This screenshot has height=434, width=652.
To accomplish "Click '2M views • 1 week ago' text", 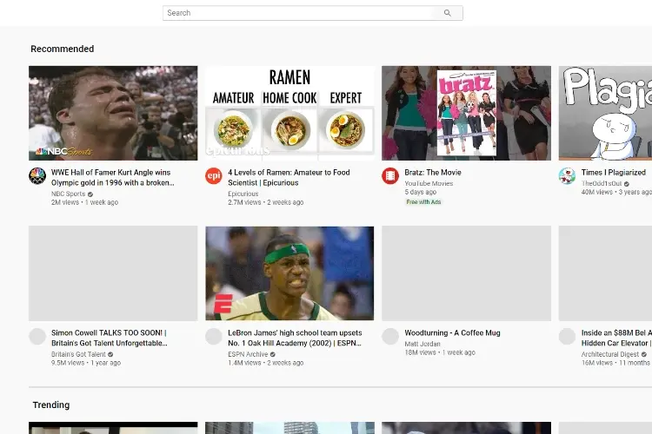I will pyautogui.click(x=85, y=202).
